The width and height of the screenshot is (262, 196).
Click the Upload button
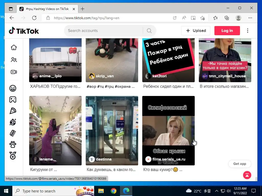pyautogui.click(x=196, y=31)
